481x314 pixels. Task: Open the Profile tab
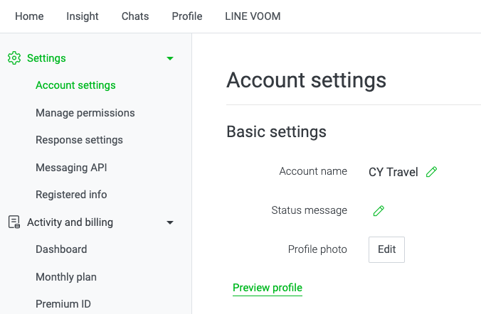(187, 16)
